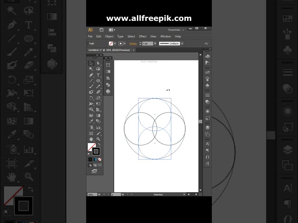Viewport: 298px width, 223px height.
Task: Select the Scale tool
Action: [x=98, y=98]
